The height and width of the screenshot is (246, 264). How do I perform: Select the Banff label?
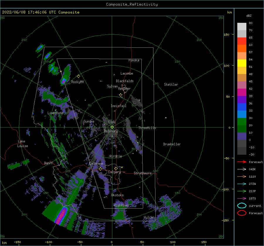click(48, 163)
